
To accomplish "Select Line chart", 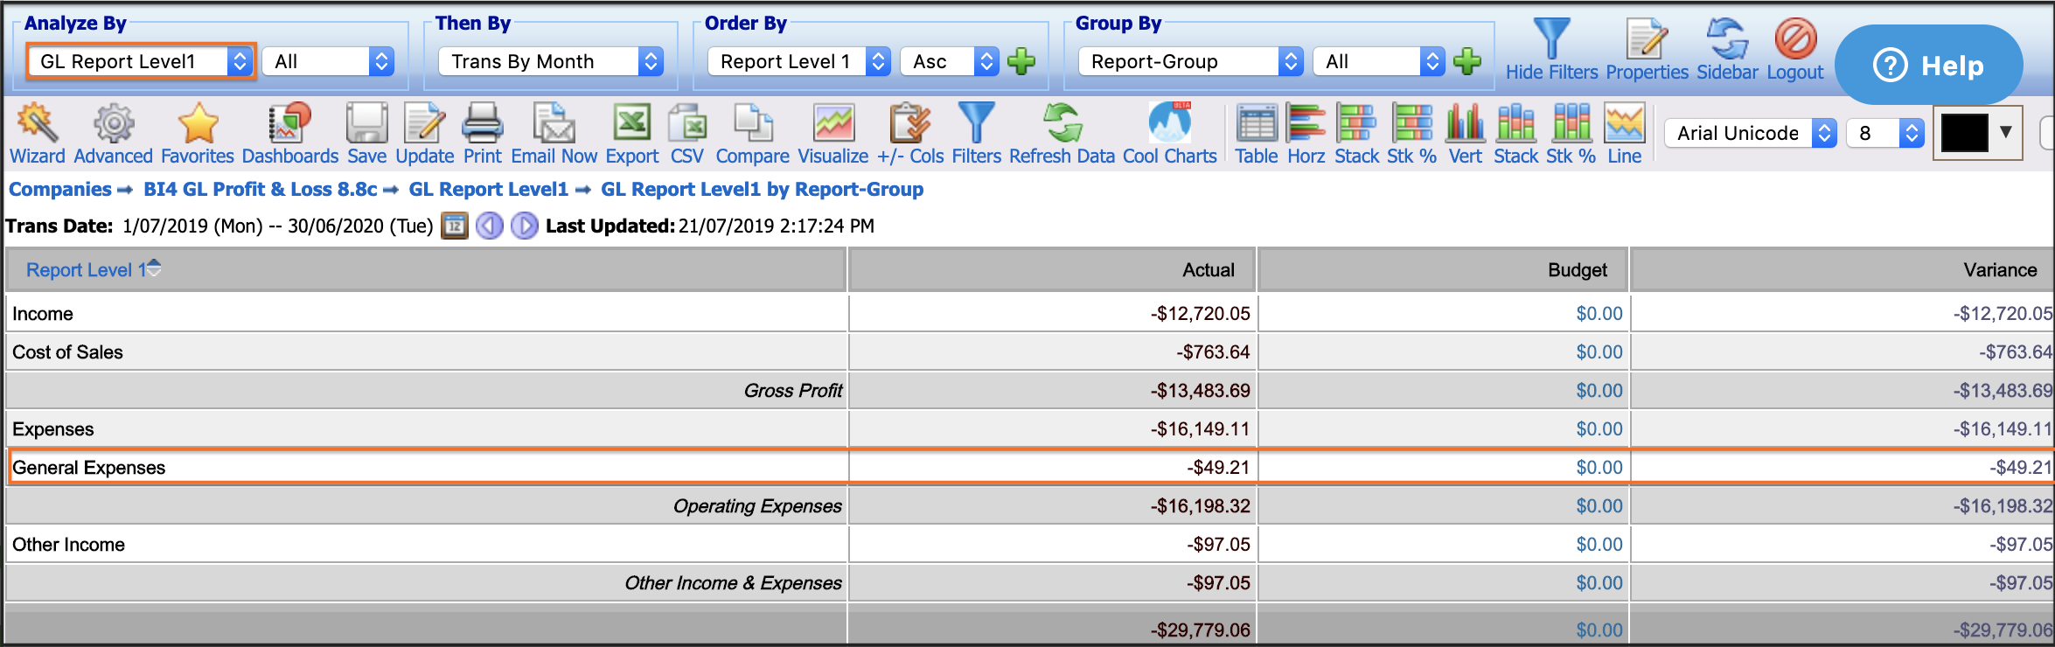I will pos(1624,133).
